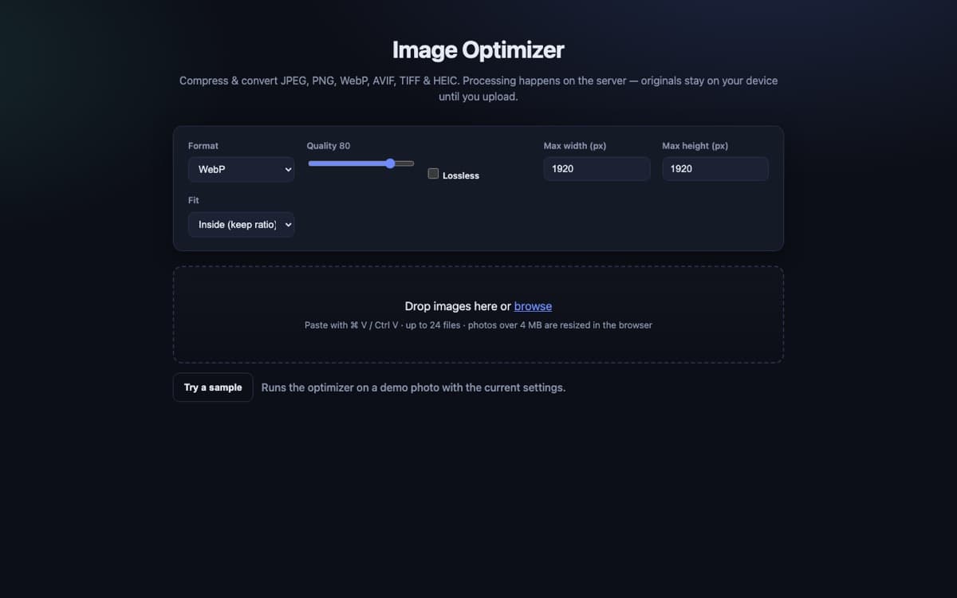Open the Fit dropdown showing Inside

[x=241, y=225]
